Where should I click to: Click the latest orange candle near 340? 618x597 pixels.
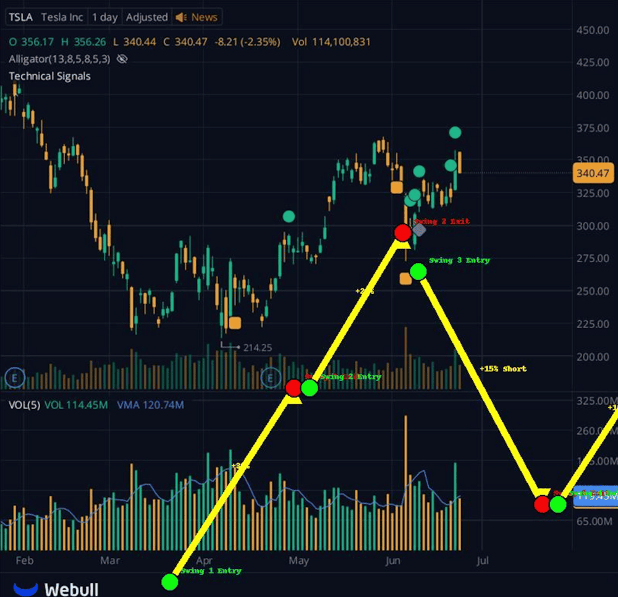pos(460,161)
